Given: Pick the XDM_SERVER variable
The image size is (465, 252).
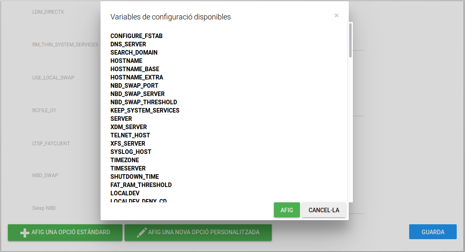Looking at the screenshot, I should tap(128, 127).
